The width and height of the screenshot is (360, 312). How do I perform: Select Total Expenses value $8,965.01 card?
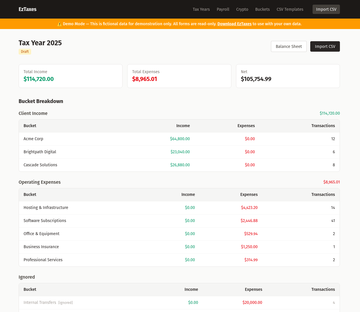(x=179, y=76)
